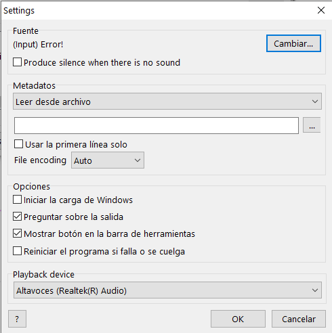The width and height of the screenshot is (332, 333).
Task: Uncheck Preguntar sobre la salida
Action: pyautogui.click(x=18, y=217)
